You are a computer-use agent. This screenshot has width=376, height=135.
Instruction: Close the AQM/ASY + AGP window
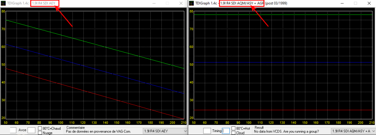tap(369, 3)
